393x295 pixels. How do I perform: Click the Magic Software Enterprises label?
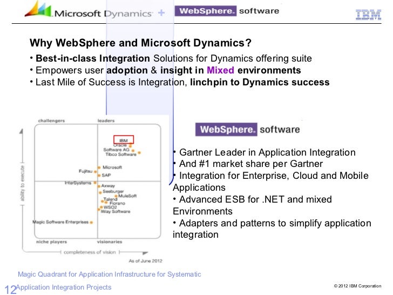point(60,222)
